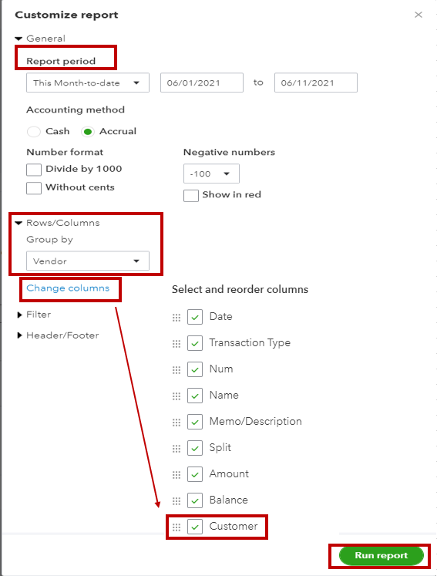Expand the Header/Footer section
This screenshot has width=437, height=576.
coord(59,335)
